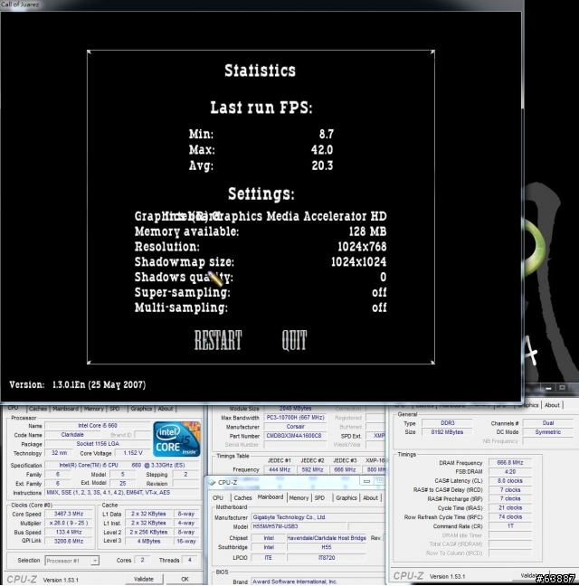Image resolution: width=579 pixels, height=586 pixels.
Task: Click the Threads count field '4'
Action: click(190, 560)
